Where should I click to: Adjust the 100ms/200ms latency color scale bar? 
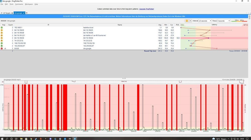(239, 21)
